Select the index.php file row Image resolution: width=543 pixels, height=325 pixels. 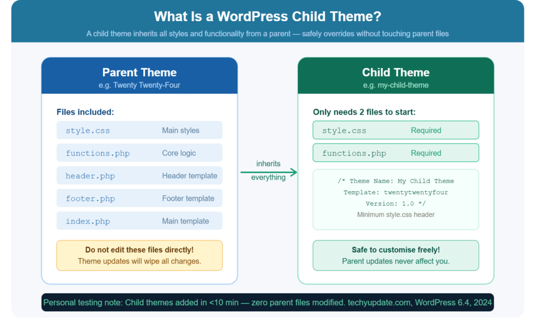[139, 221]
